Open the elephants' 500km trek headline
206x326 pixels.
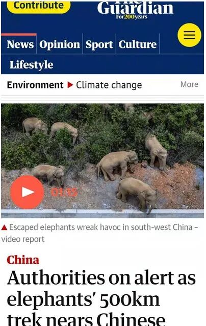pyautogui.click(x=101, y=297)
